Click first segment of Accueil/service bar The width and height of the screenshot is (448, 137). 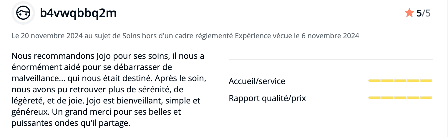click(x=374, y=80)
